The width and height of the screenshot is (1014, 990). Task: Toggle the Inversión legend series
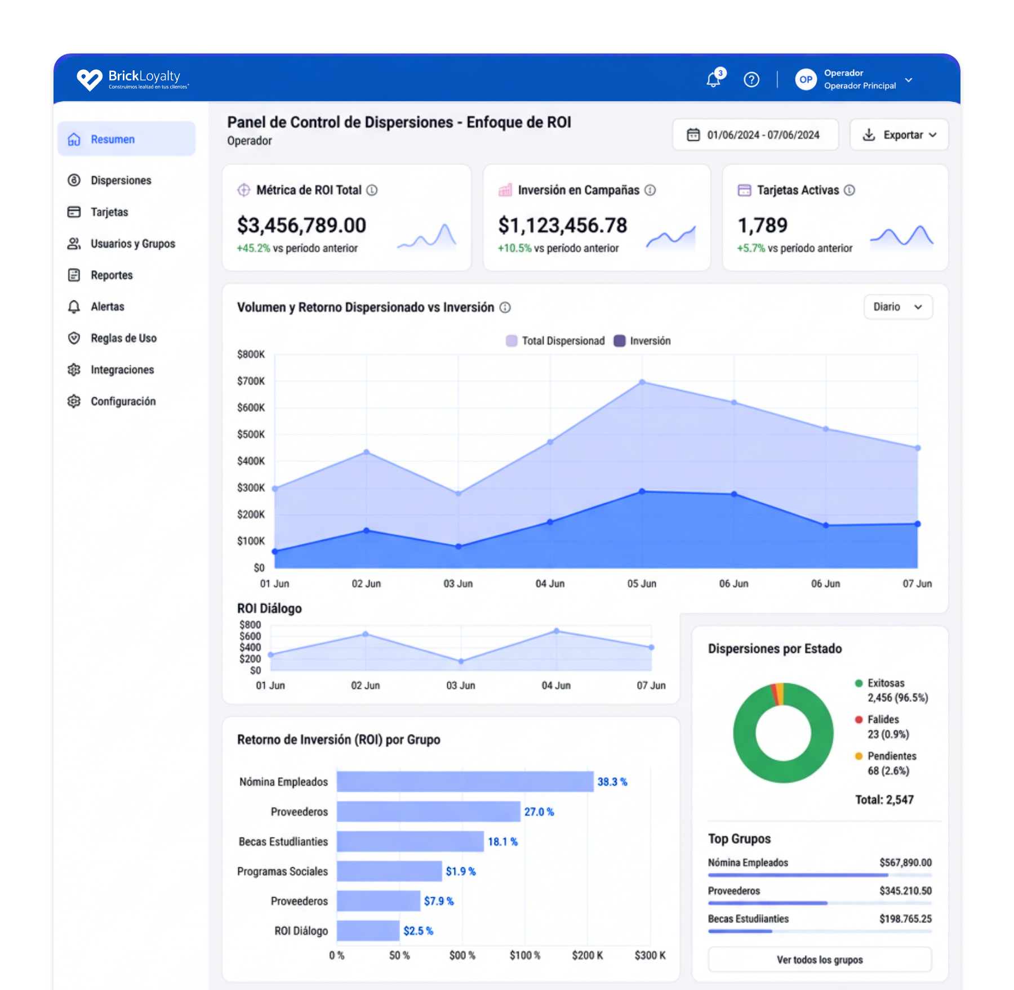tap(642, 341)
